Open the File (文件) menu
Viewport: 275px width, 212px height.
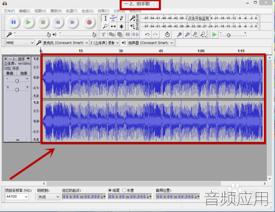(9, 11)
